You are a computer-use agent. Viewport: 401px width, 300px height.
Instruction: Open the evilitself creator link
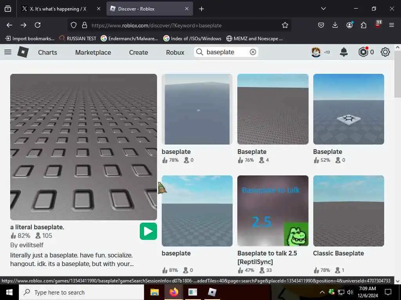pos(32,245)
